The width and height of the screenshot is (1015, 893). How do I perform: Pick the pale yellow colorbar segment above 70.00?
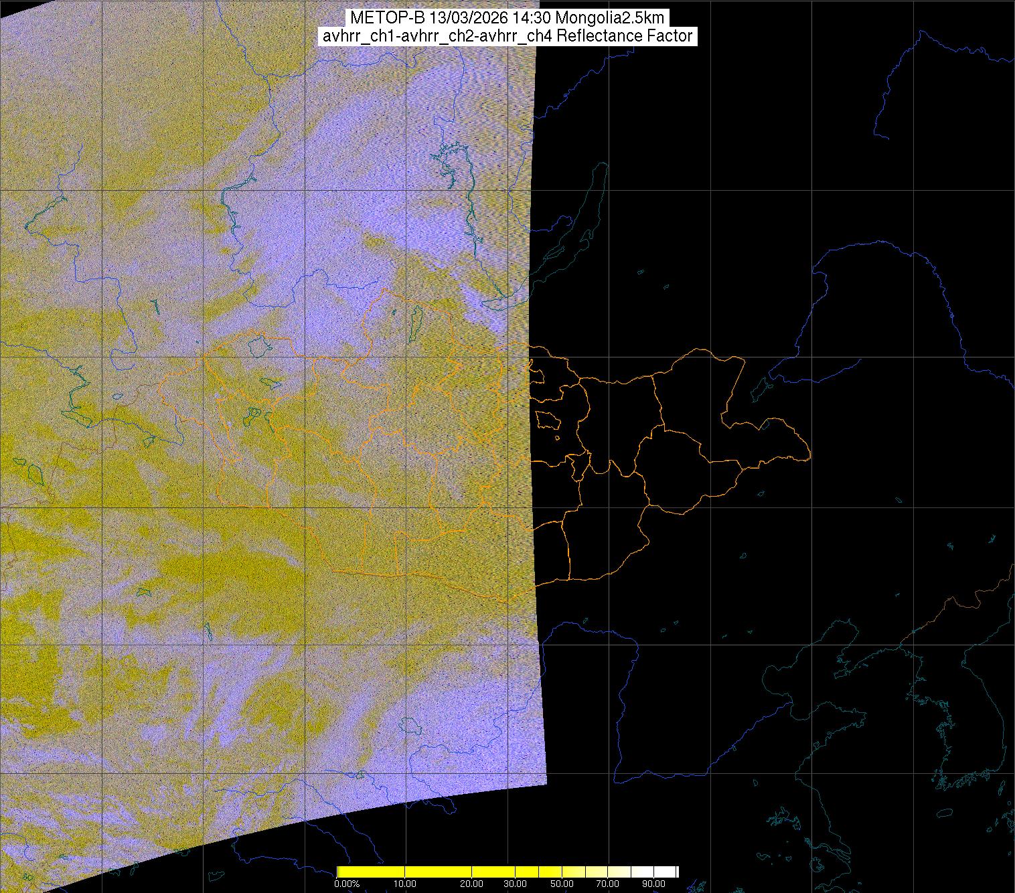(x=607, y=872)
